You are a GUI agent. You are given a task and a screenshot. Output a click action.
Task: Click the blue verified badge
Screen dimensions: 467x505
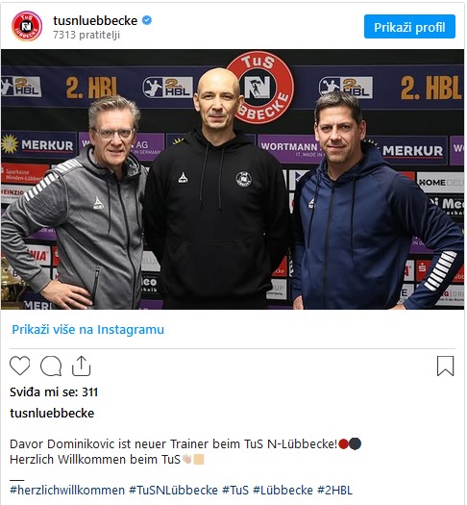tap(147, 20)
